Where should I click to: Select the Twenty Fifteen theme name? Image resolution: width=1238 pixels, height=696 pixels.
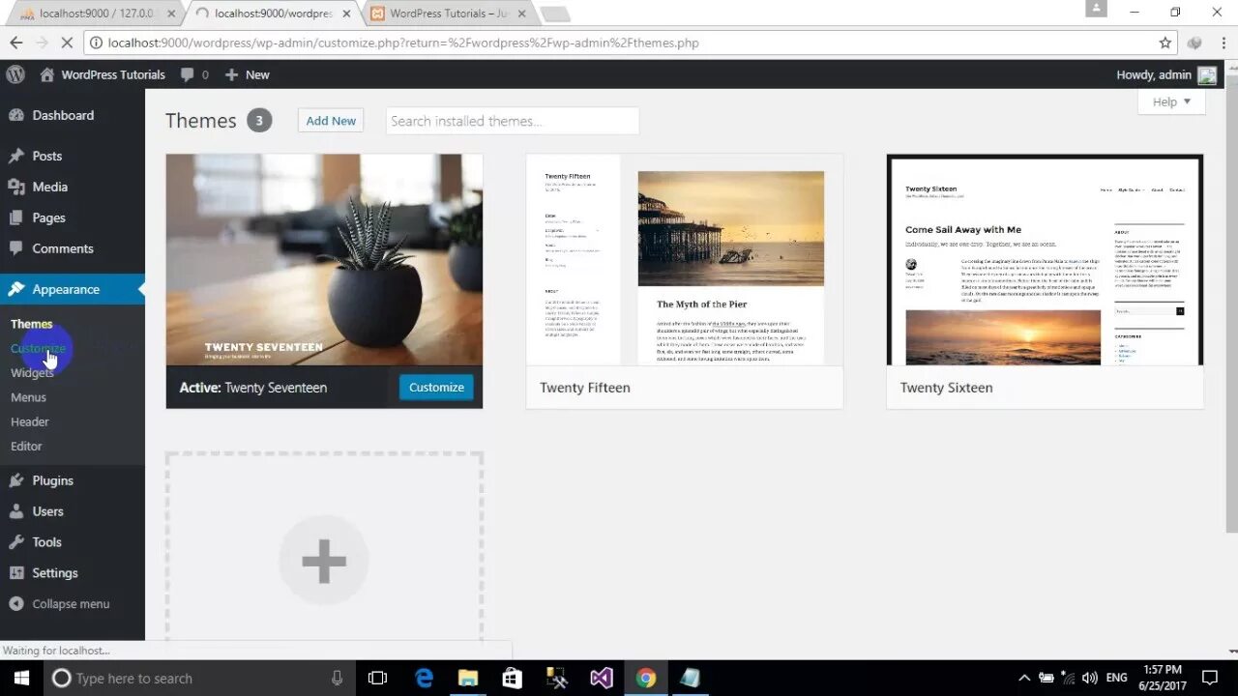pyautogui.click(x=585, y=388)
